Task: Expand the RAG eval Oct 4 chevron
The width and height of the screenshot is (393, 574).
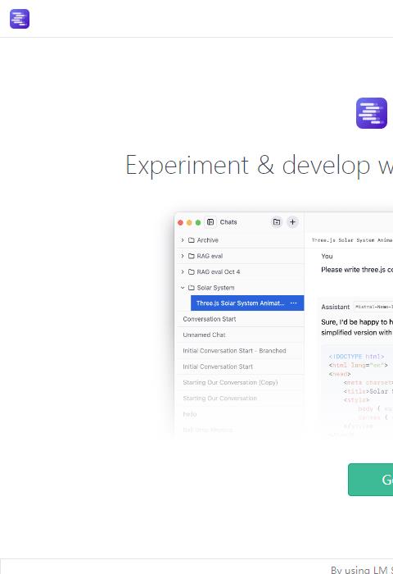Action: [183, 271]
